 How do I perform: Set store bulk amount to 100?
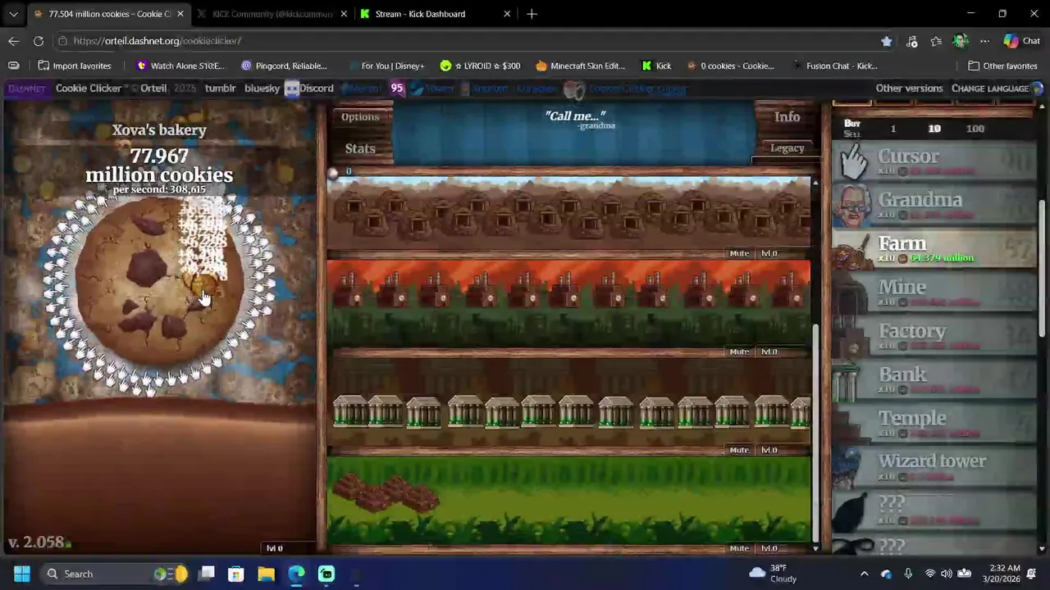tap(975, 129)
